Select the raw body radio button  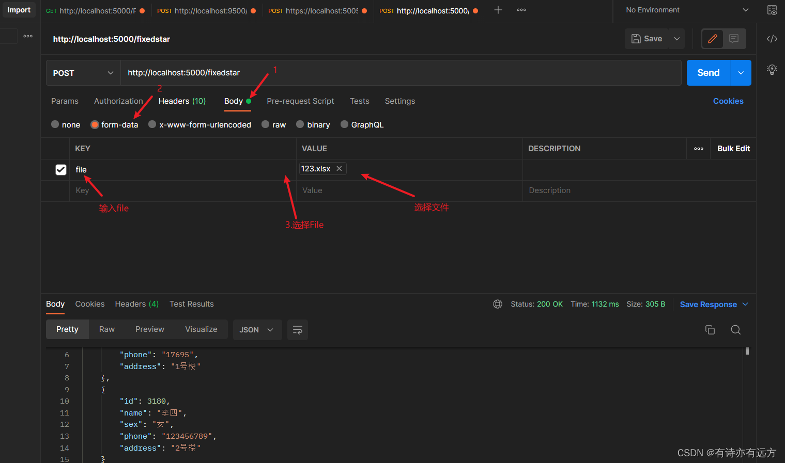265,124
